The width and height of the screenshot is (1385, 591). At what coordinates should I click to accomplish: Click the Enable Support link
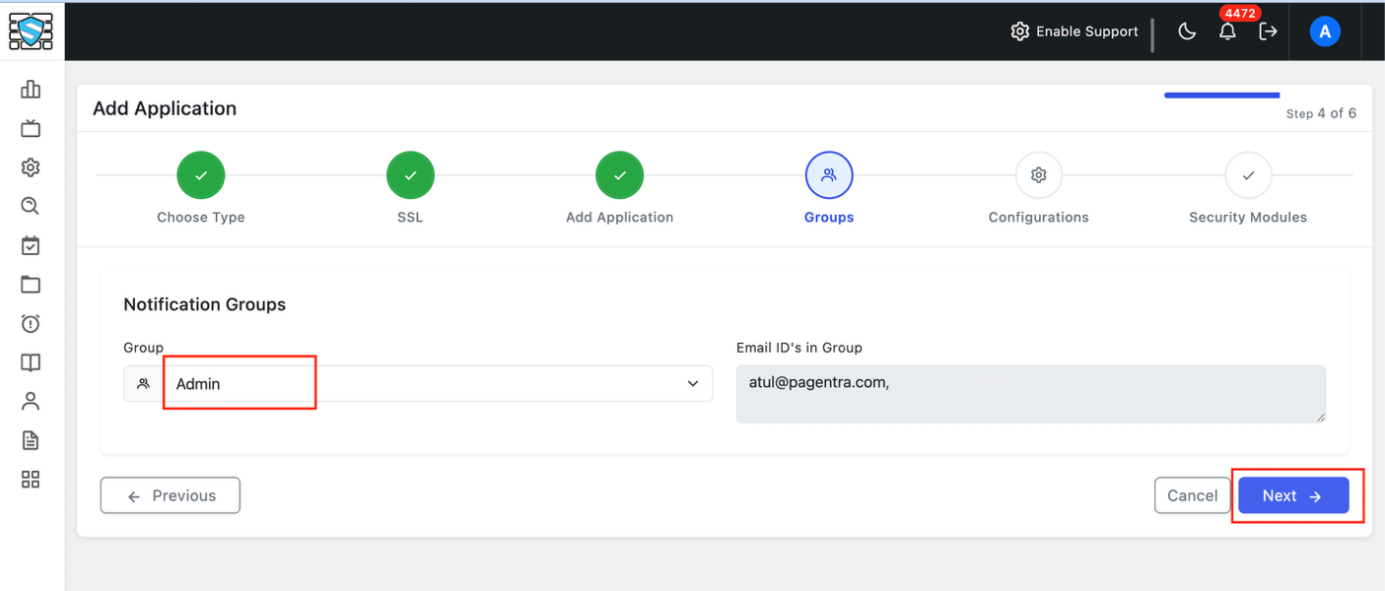(x=1087, y=32)
